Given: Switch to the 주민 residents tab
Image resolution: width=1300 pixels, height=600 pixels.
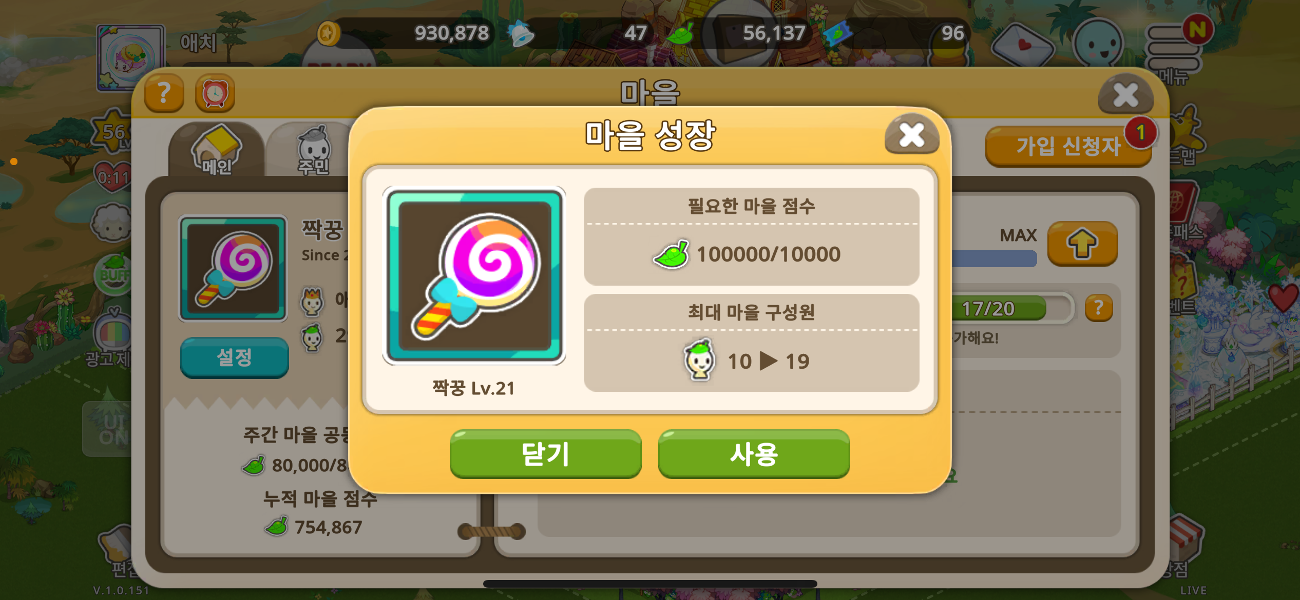Looking at the screenshot, I should pyautogui.click(x=312, y=150).
